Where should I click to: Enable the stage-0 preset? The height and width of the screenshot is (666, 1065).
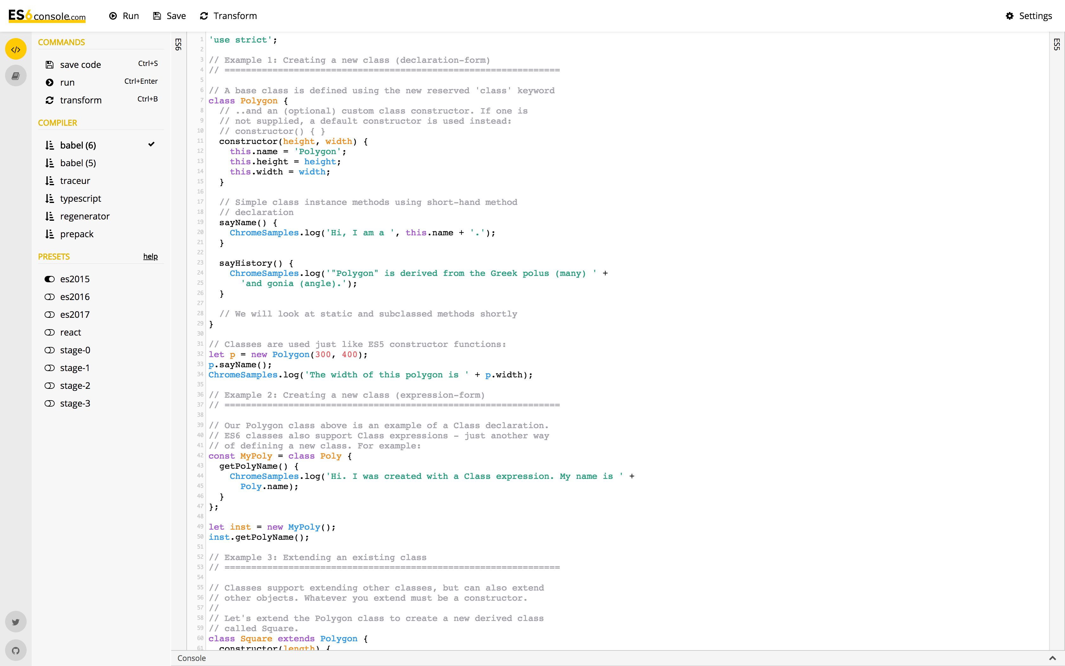[x=50, y=350]
